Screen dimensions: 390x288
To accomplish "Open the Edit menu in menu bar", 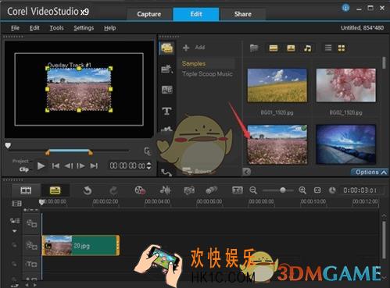I will point(34,28).
